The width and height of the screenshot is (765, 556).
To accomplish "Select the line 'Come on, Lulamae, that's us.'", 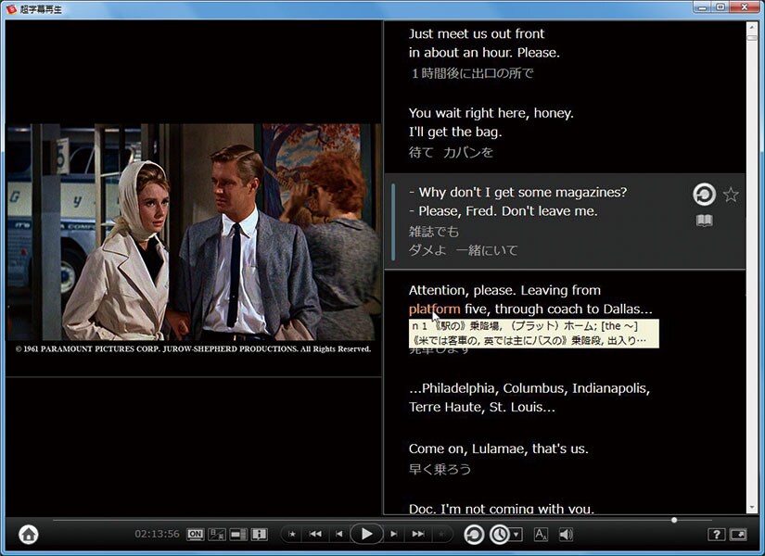I will click(499, 449).
